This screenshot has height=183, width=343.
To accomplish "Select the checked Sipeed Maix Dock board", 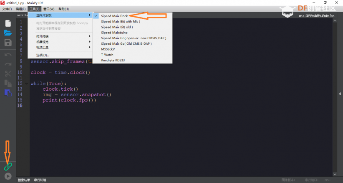I will (x=133, y=16).
